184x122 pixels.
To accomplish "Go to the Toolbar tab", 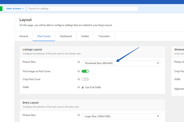I will click(x=85, y=36).
